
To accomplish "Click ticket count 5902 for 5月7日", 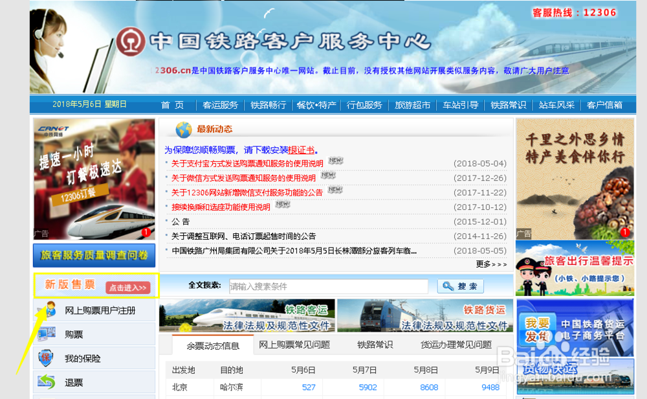I will coord(367,387).
